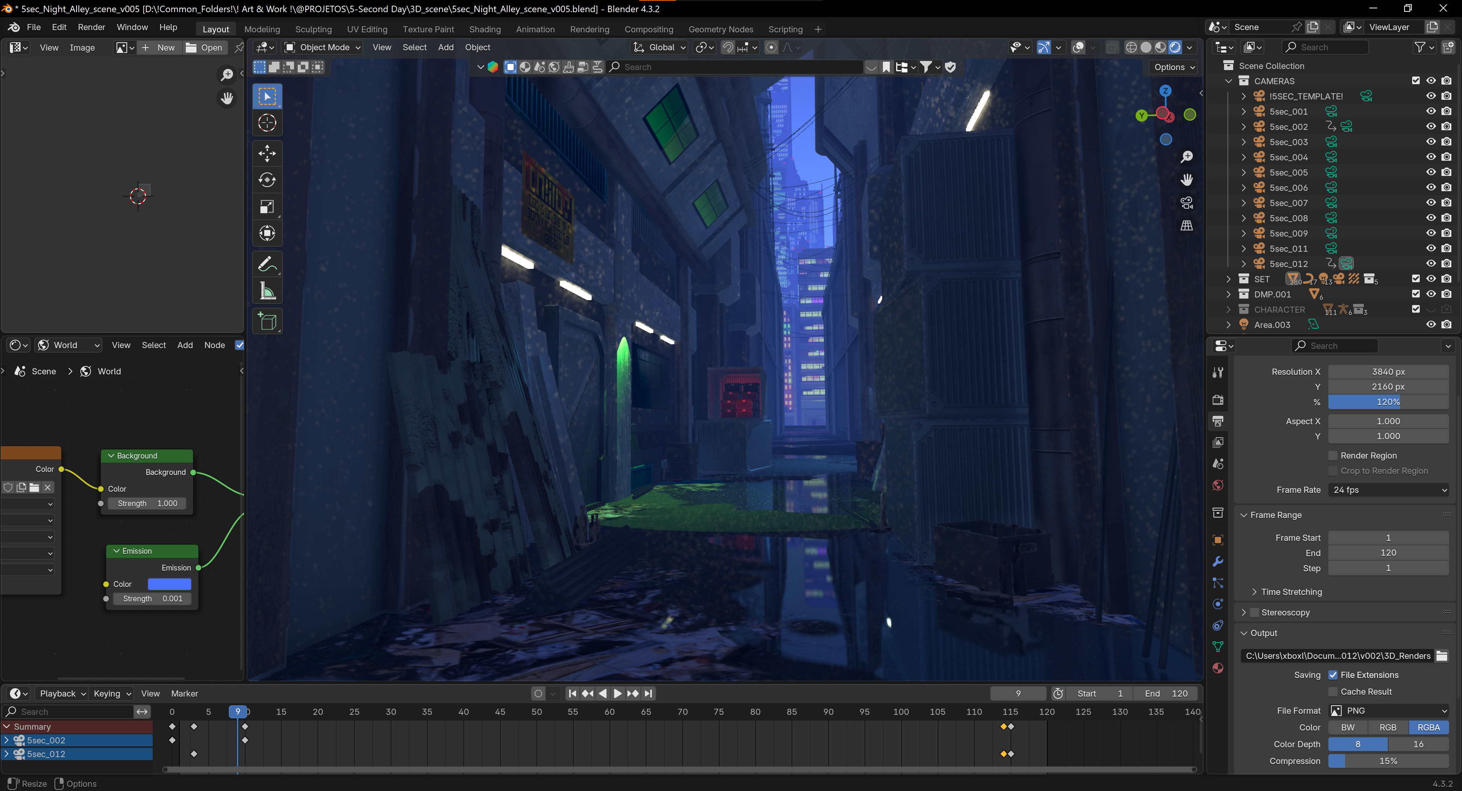
Task: Open the Render menu
Action: [91, 27]
